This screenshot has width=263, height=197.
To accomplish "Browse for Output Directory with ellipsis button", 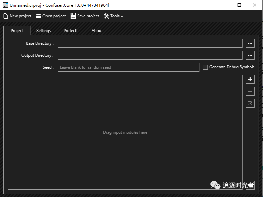I will click(x=250, y=55).
